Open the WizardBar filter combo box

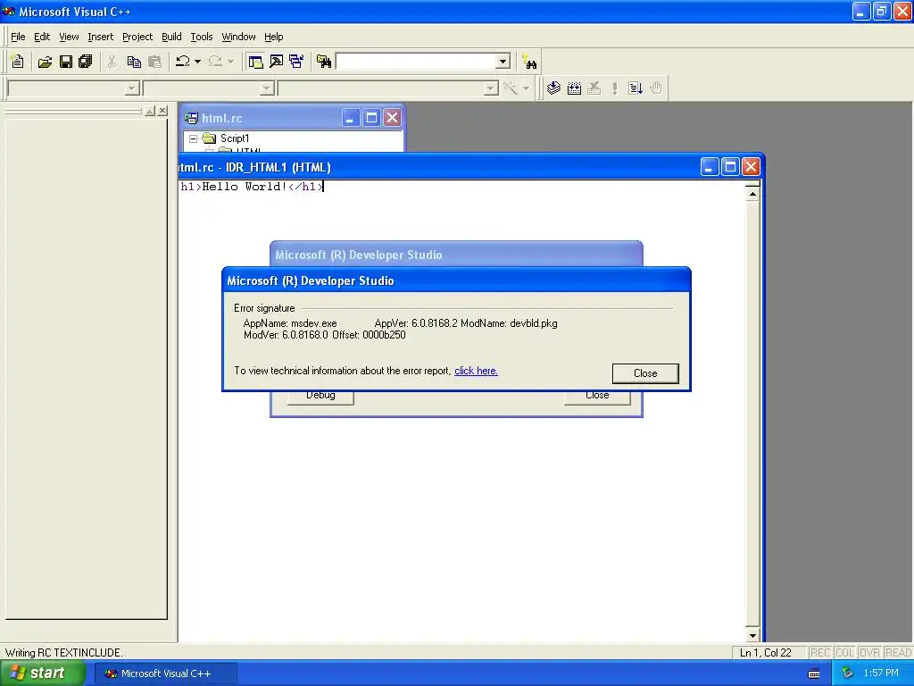point(209,88)
